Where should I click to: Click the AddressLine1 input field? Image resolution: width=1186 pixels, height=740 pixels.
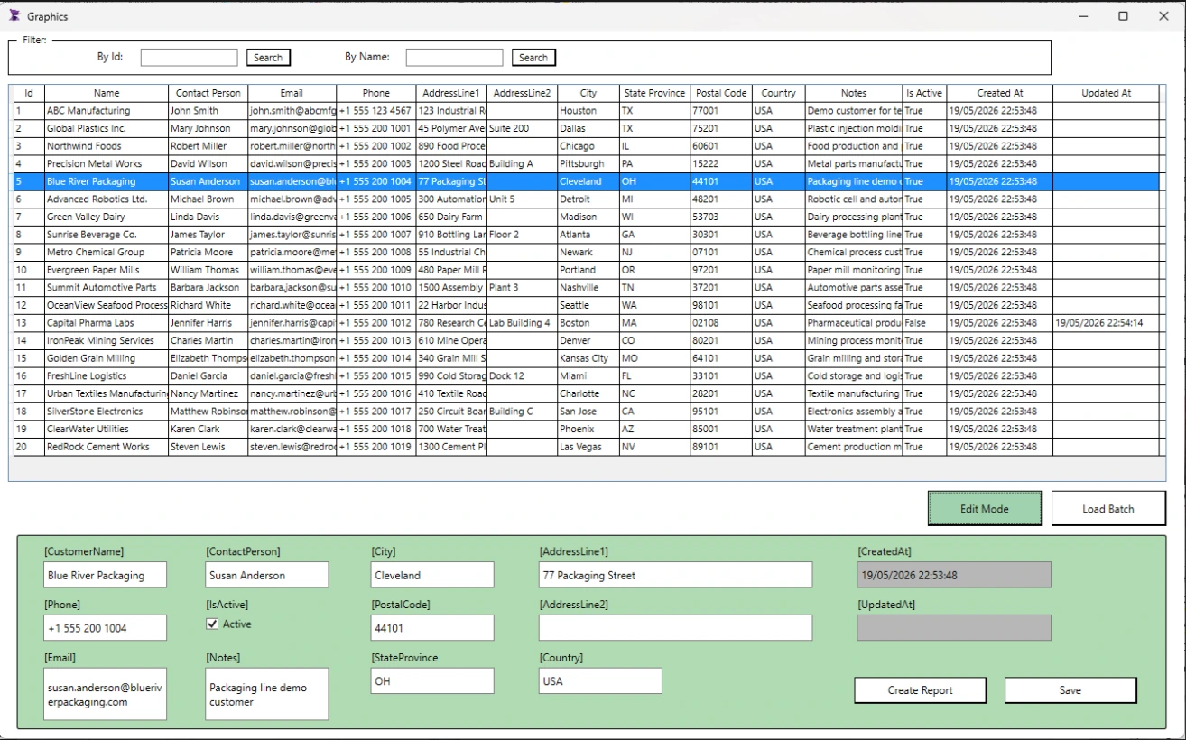point(675,575)
